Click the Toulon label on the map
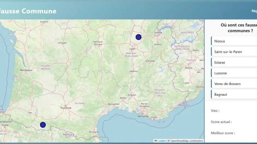257x144 pixels. click(x=154, y=117)
